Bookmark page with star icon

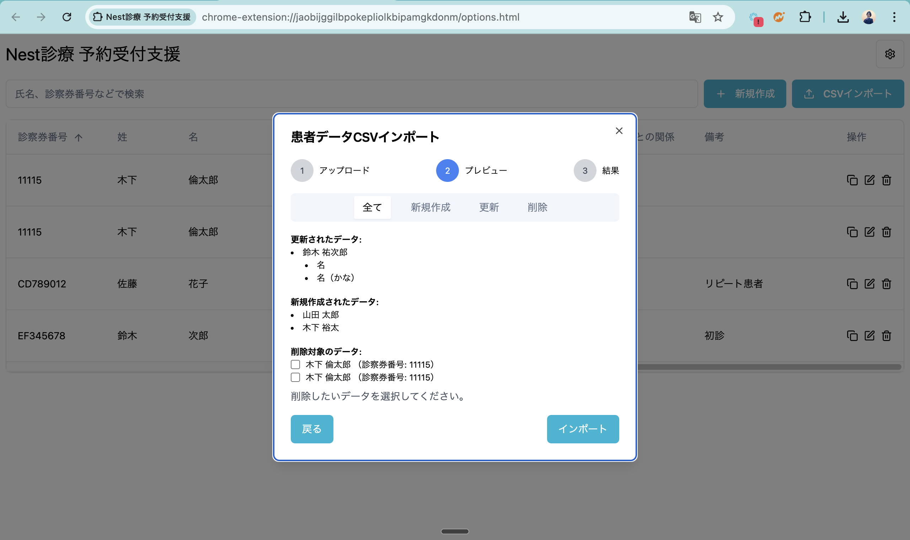(x=718, y=17)
